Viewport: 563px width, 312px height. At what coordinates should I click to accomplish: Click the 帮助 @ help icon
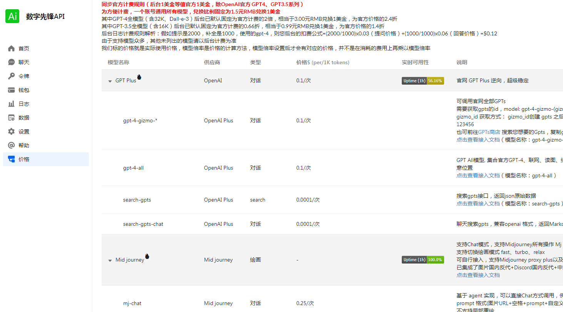pos(12,145)
